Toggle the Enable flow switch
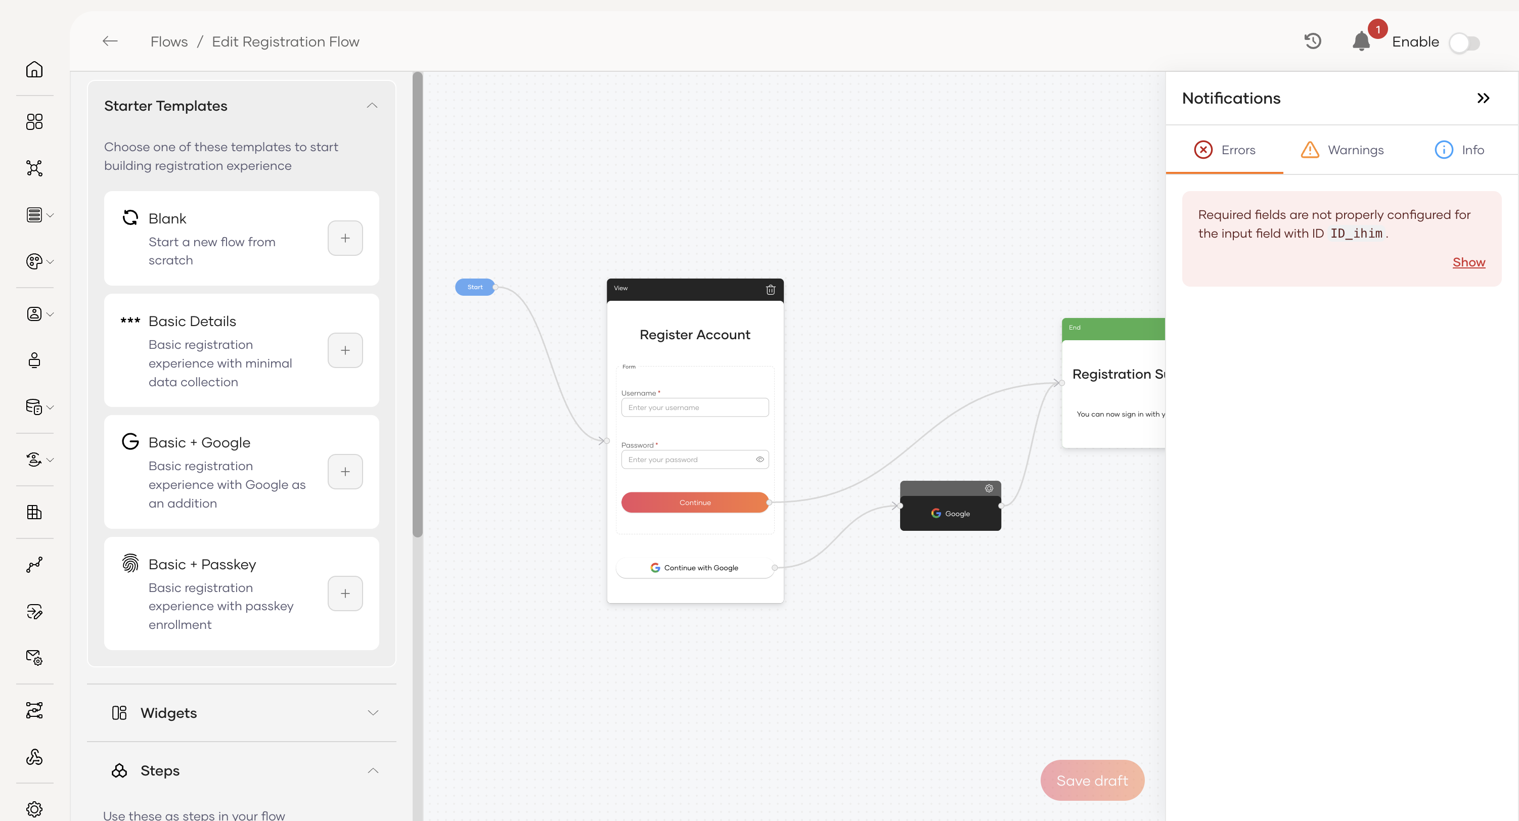Viewport: 1519px width, 821px height. coord(1465,43)
